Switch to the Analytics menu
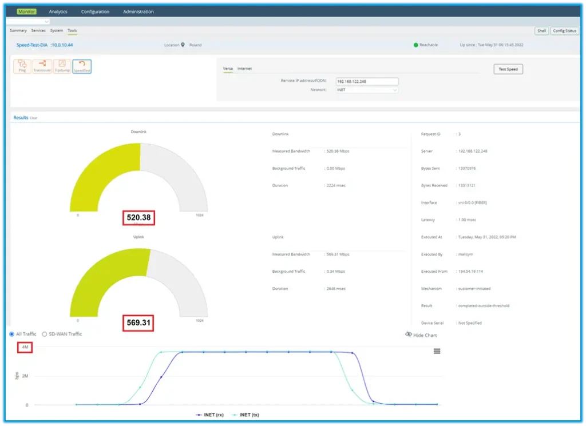Image resolution: width=586 pixels, height=426 pixels. pos(58,11)
